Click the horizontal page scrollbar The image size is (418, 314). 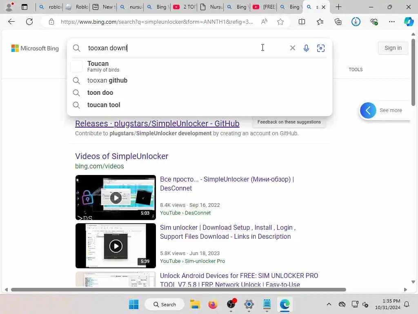(179, 290)
